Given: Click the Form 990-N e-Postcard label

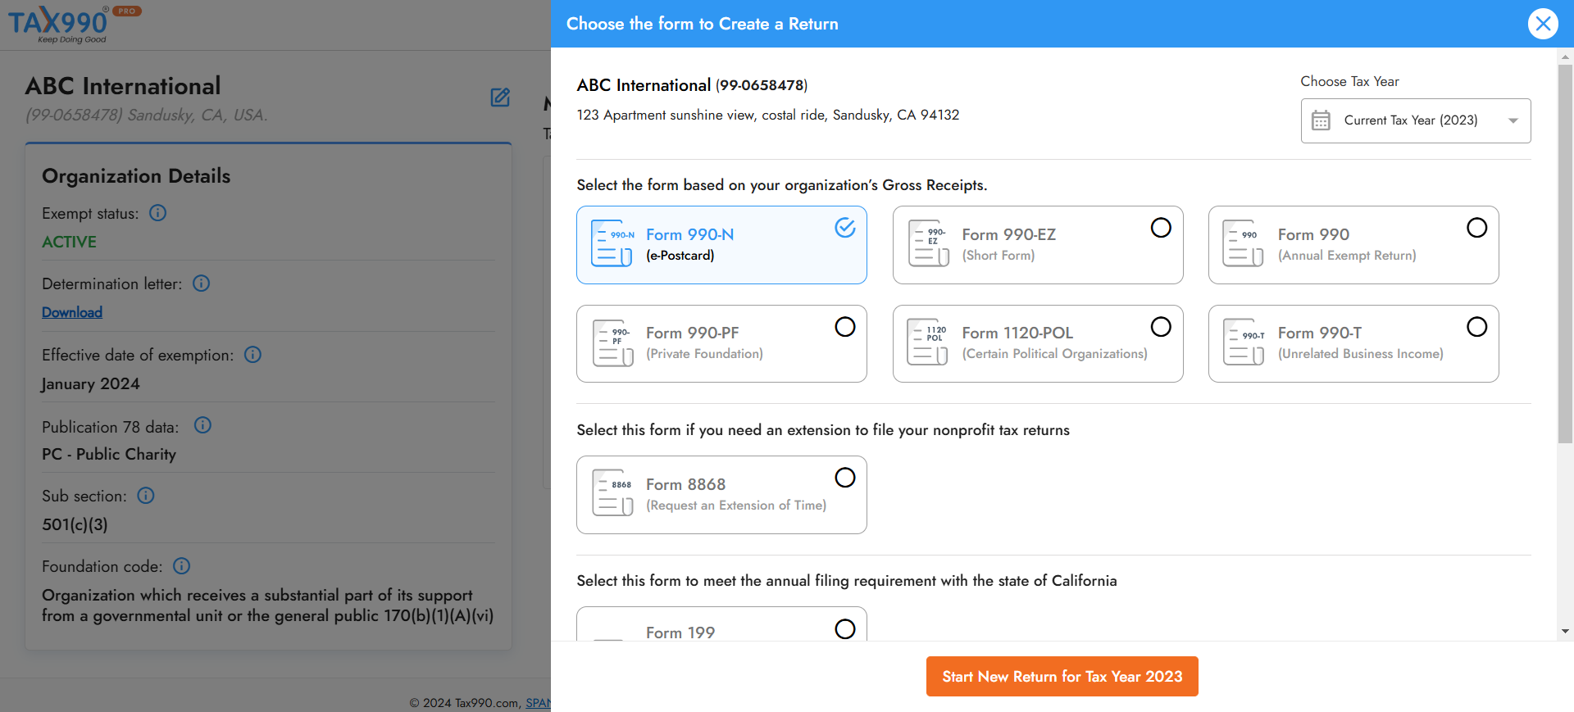Looking at the screenshot, I should click(690, 244).
